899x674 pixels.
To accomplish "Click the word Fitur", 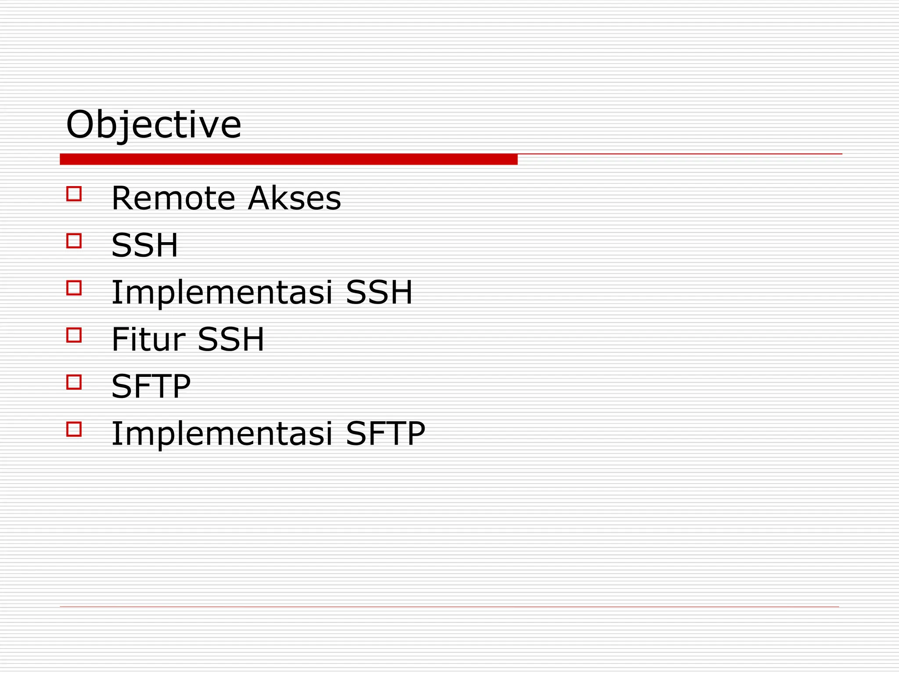I will coord(148,340).
